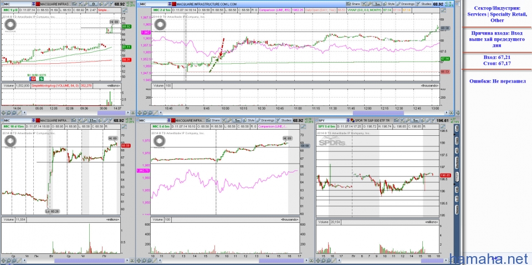Open Drawings in the top MIC 1m chart

coord(406,4)
